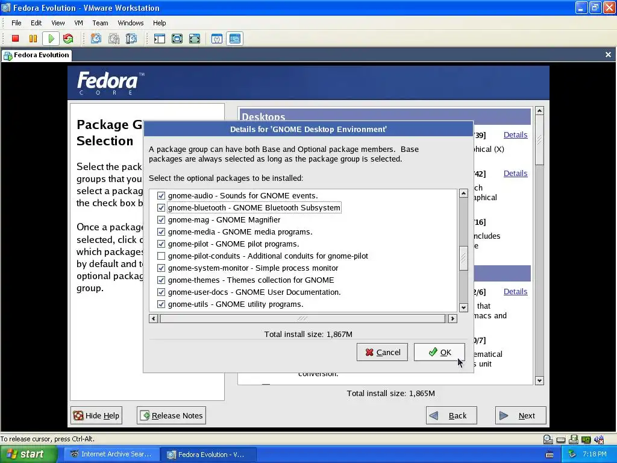617x463 pixels.
Task: Click the Summary view wrench window icon
Action: pyautogui.click(x=217, y=38)
